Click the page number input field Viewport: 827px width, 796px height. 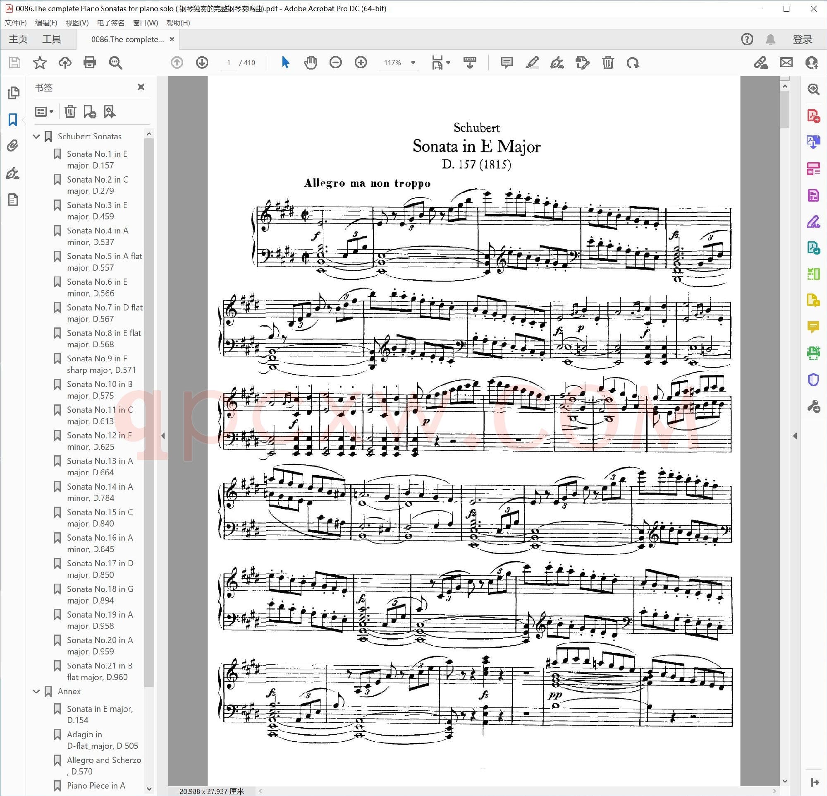(x=229, y=63)
